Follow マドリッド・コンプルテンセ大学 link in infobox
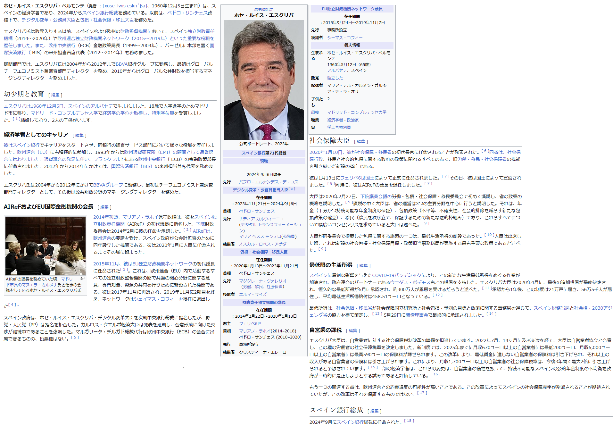613x426 pixels. [357, 113]
